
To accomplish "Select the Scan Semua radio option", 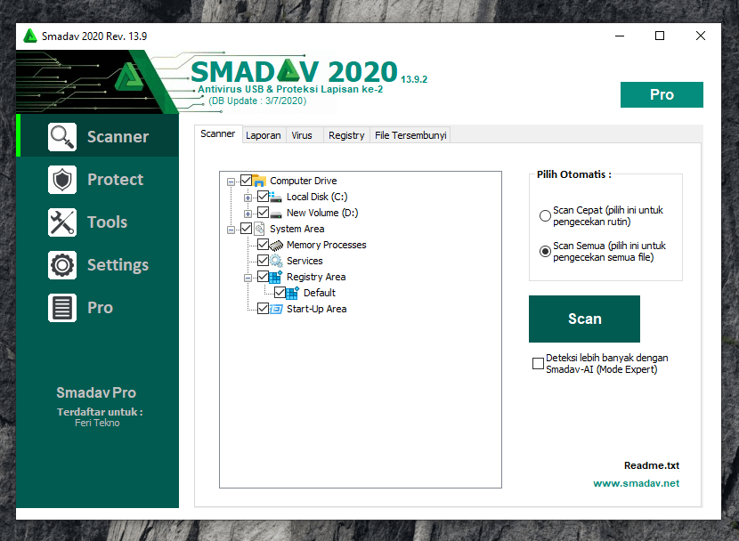I will 545,252.
